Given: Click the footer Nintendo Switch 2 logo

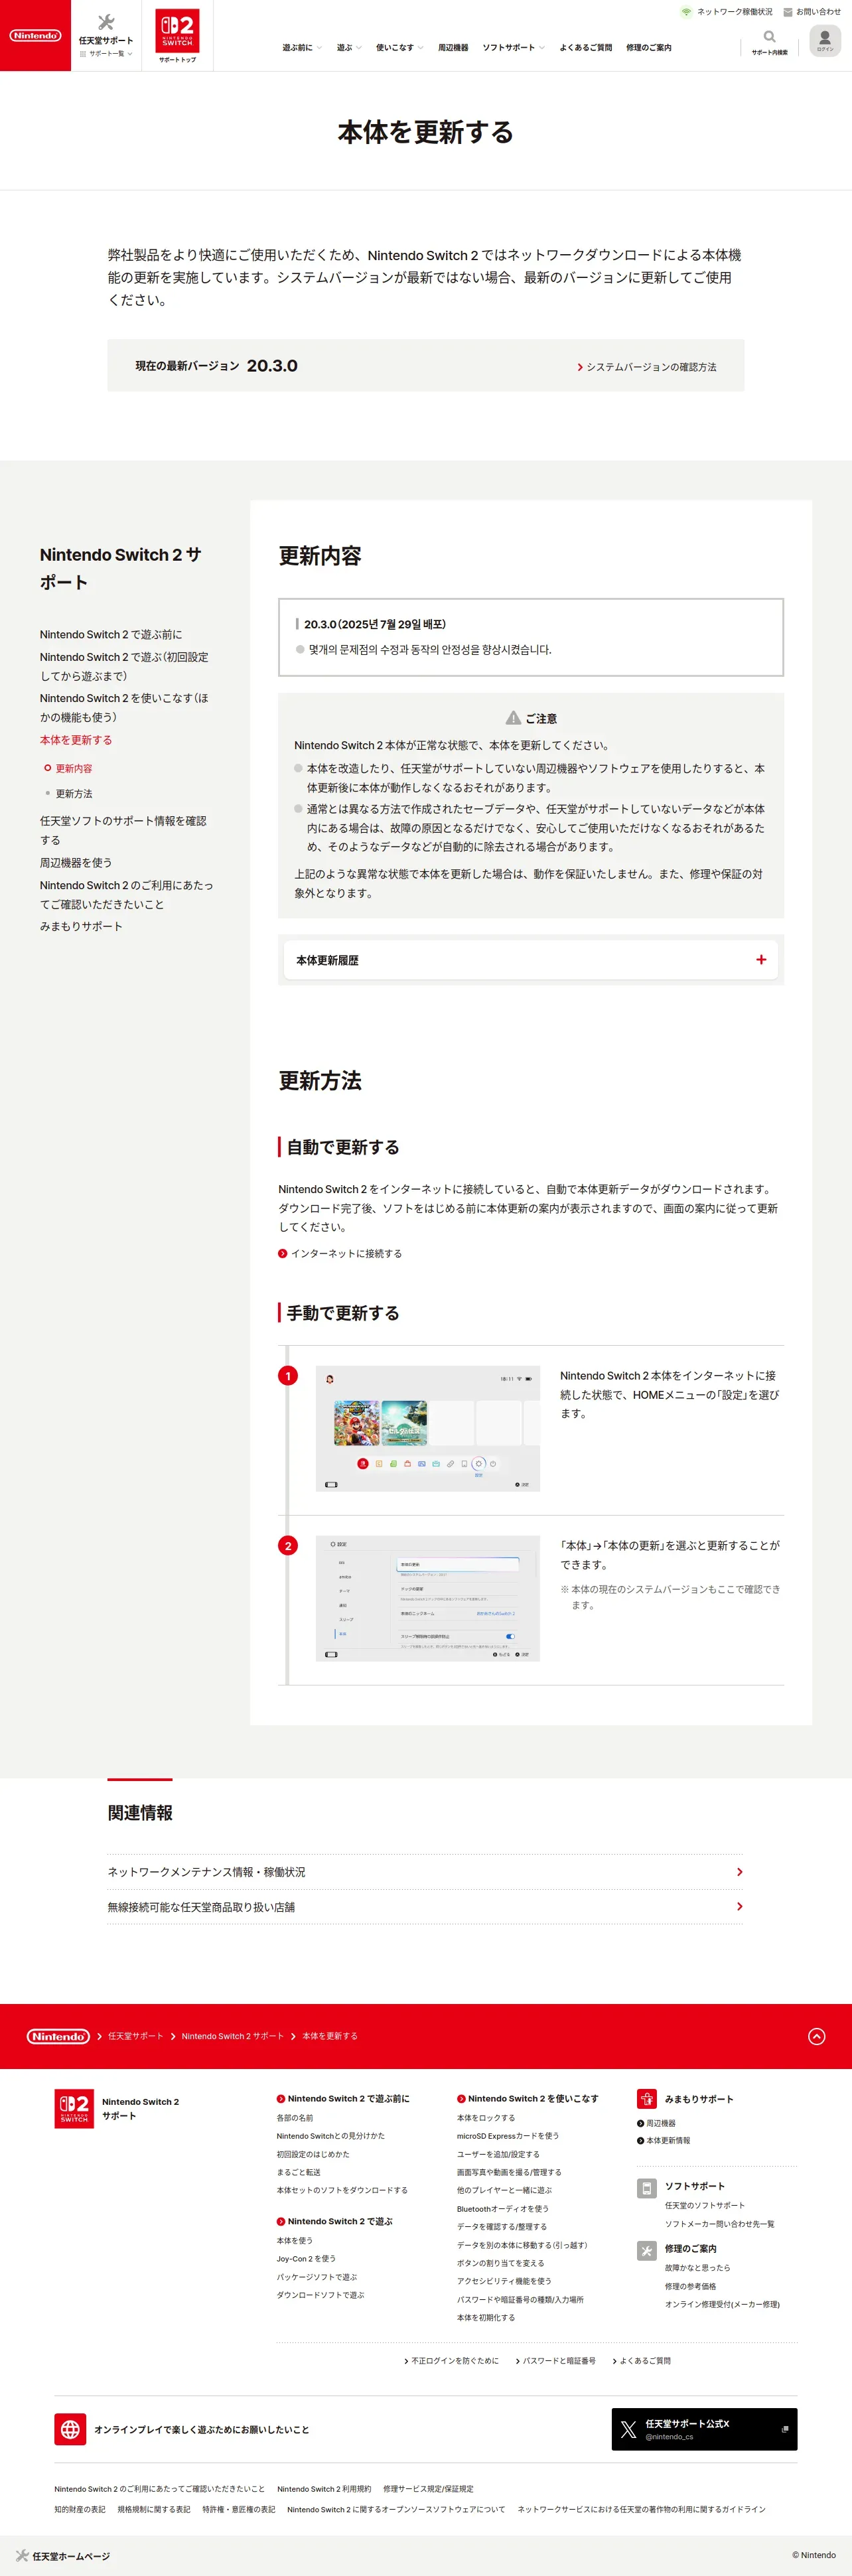Looking at the screenshot, I should 74,2108.
